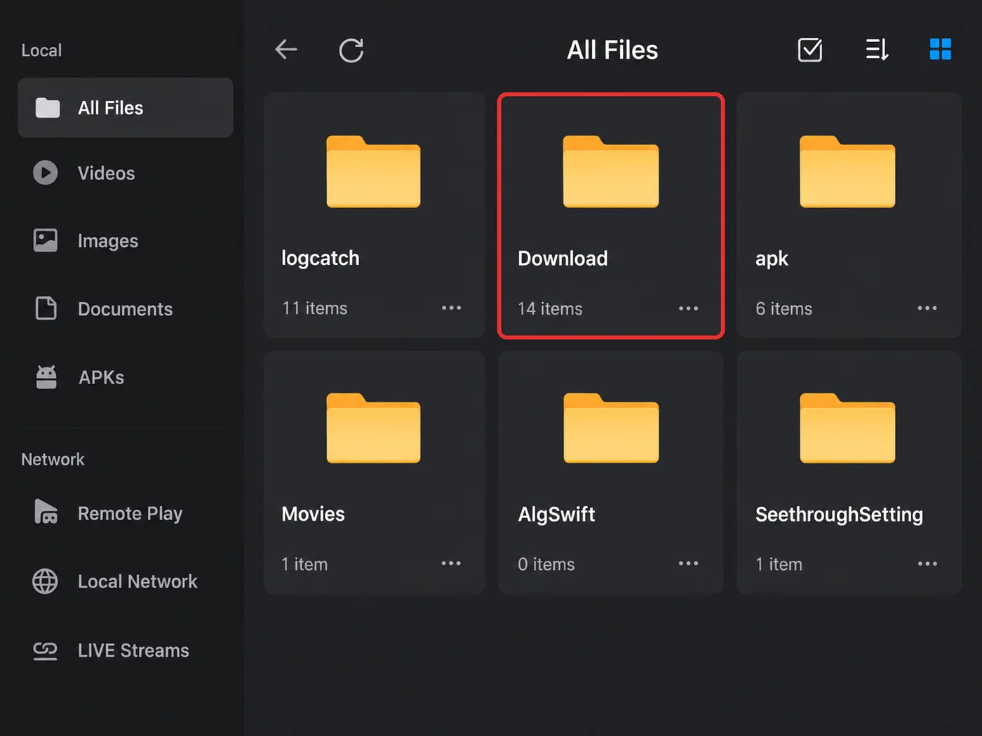
Task: Open the Movies folder icon
Action: [373, 428]
